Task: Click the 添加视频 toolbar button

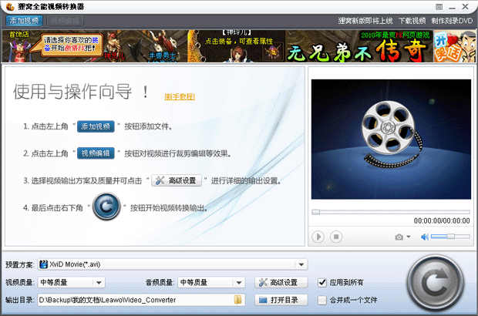Action: pyautogui.click(x=23, y=20)
